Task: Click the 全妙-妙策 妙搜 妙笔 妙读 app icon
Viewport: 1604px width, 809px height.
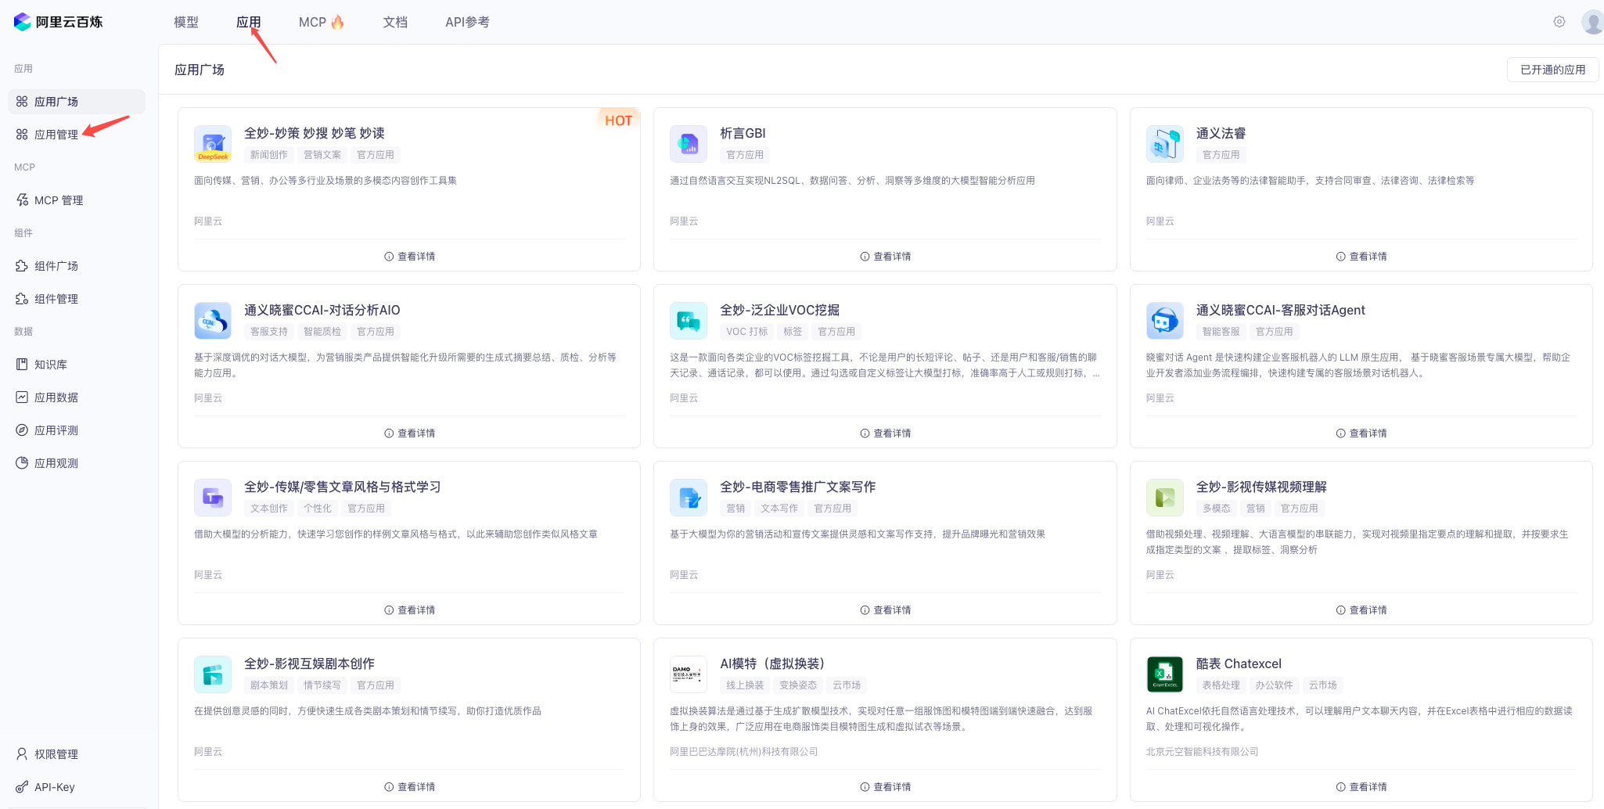Action: pyautogui.click(x=213, y=144)
